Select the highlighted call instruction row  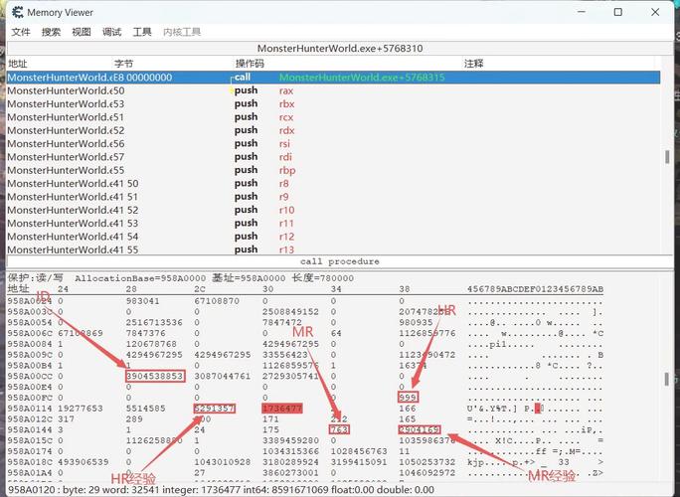(333, 78)
